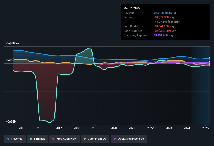214x146 pixels.
Task: Toggle the Operating Expenses legend button
Action: pos(129,139)
